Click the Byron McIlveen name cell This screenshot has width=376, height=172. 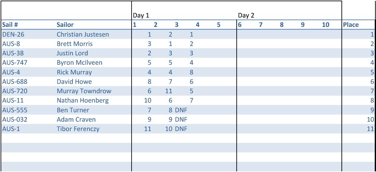[79, 63]
